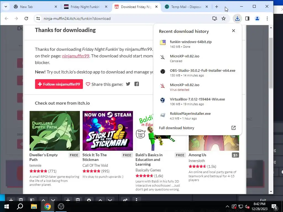Open Chrome's three-dot menu

coord(267,18)
